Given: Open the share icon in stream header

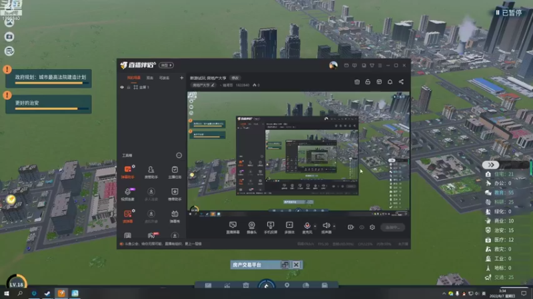Looking at the screenshot, I should point(401,82).
